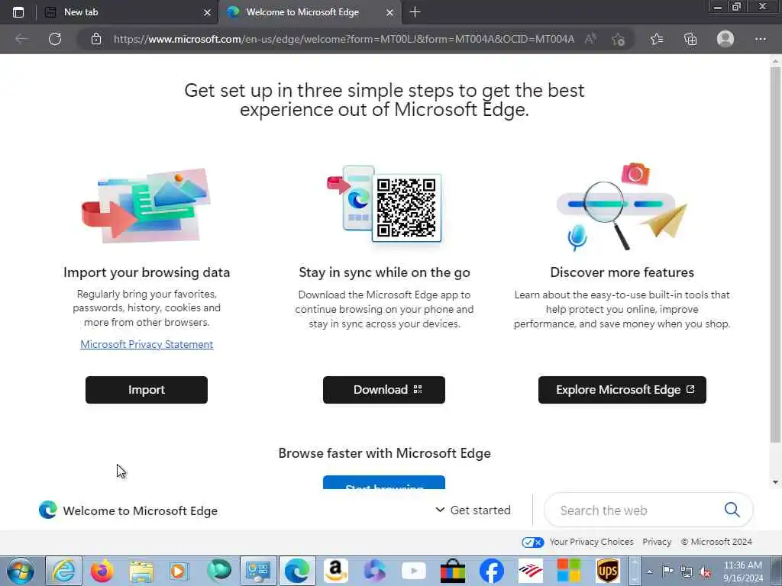Click the import browsing data illustration

tap(146, 204)
